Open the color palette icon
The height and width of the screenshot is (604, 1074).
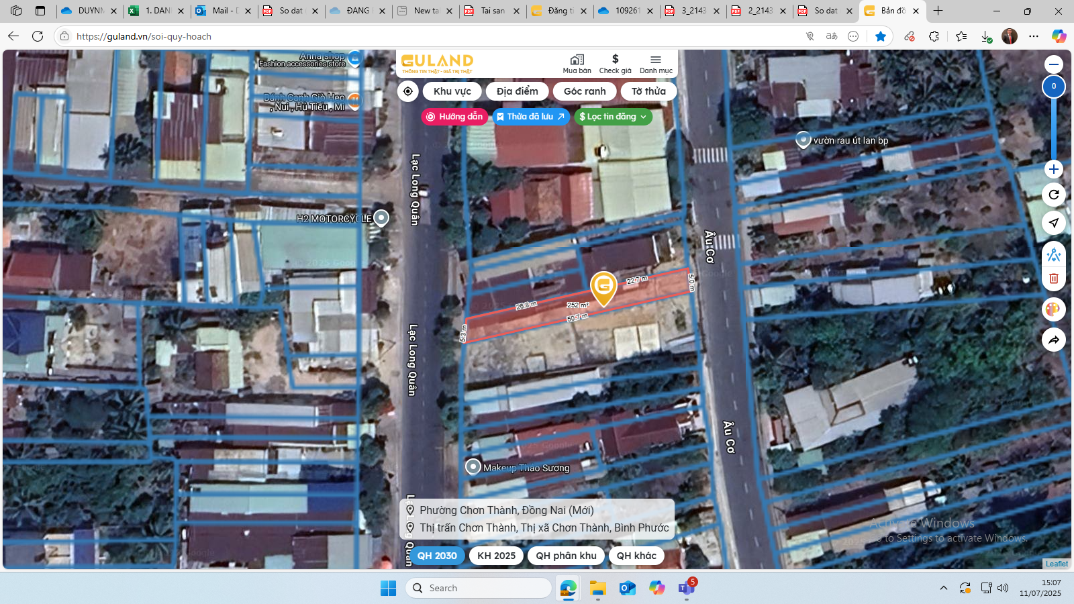1054,309
